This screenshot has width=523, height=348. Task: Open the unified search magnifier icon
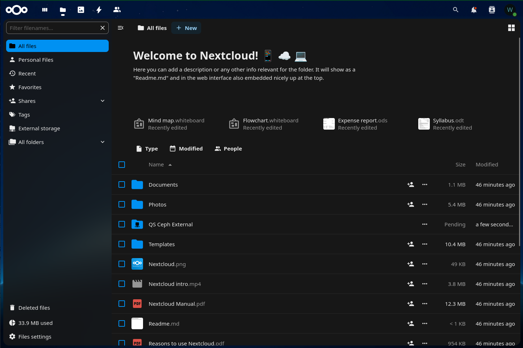tap(456, 10)
